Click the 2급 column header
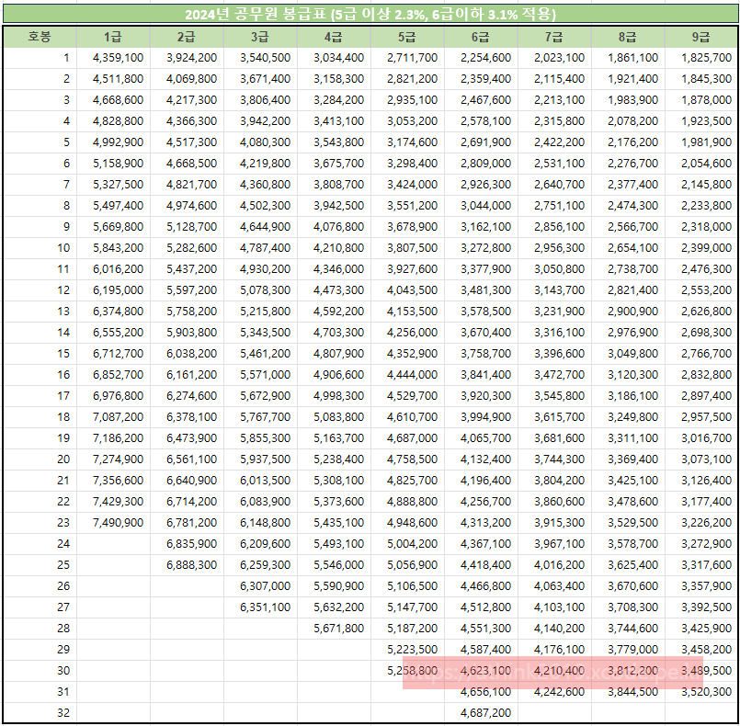The height and width of the screenshot is (726, 740). tap(187, 37)
